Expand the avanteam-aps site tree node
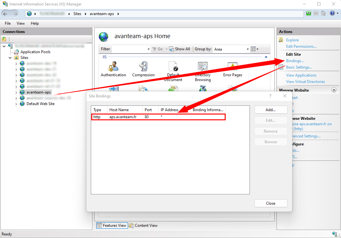 pos(16,92)
